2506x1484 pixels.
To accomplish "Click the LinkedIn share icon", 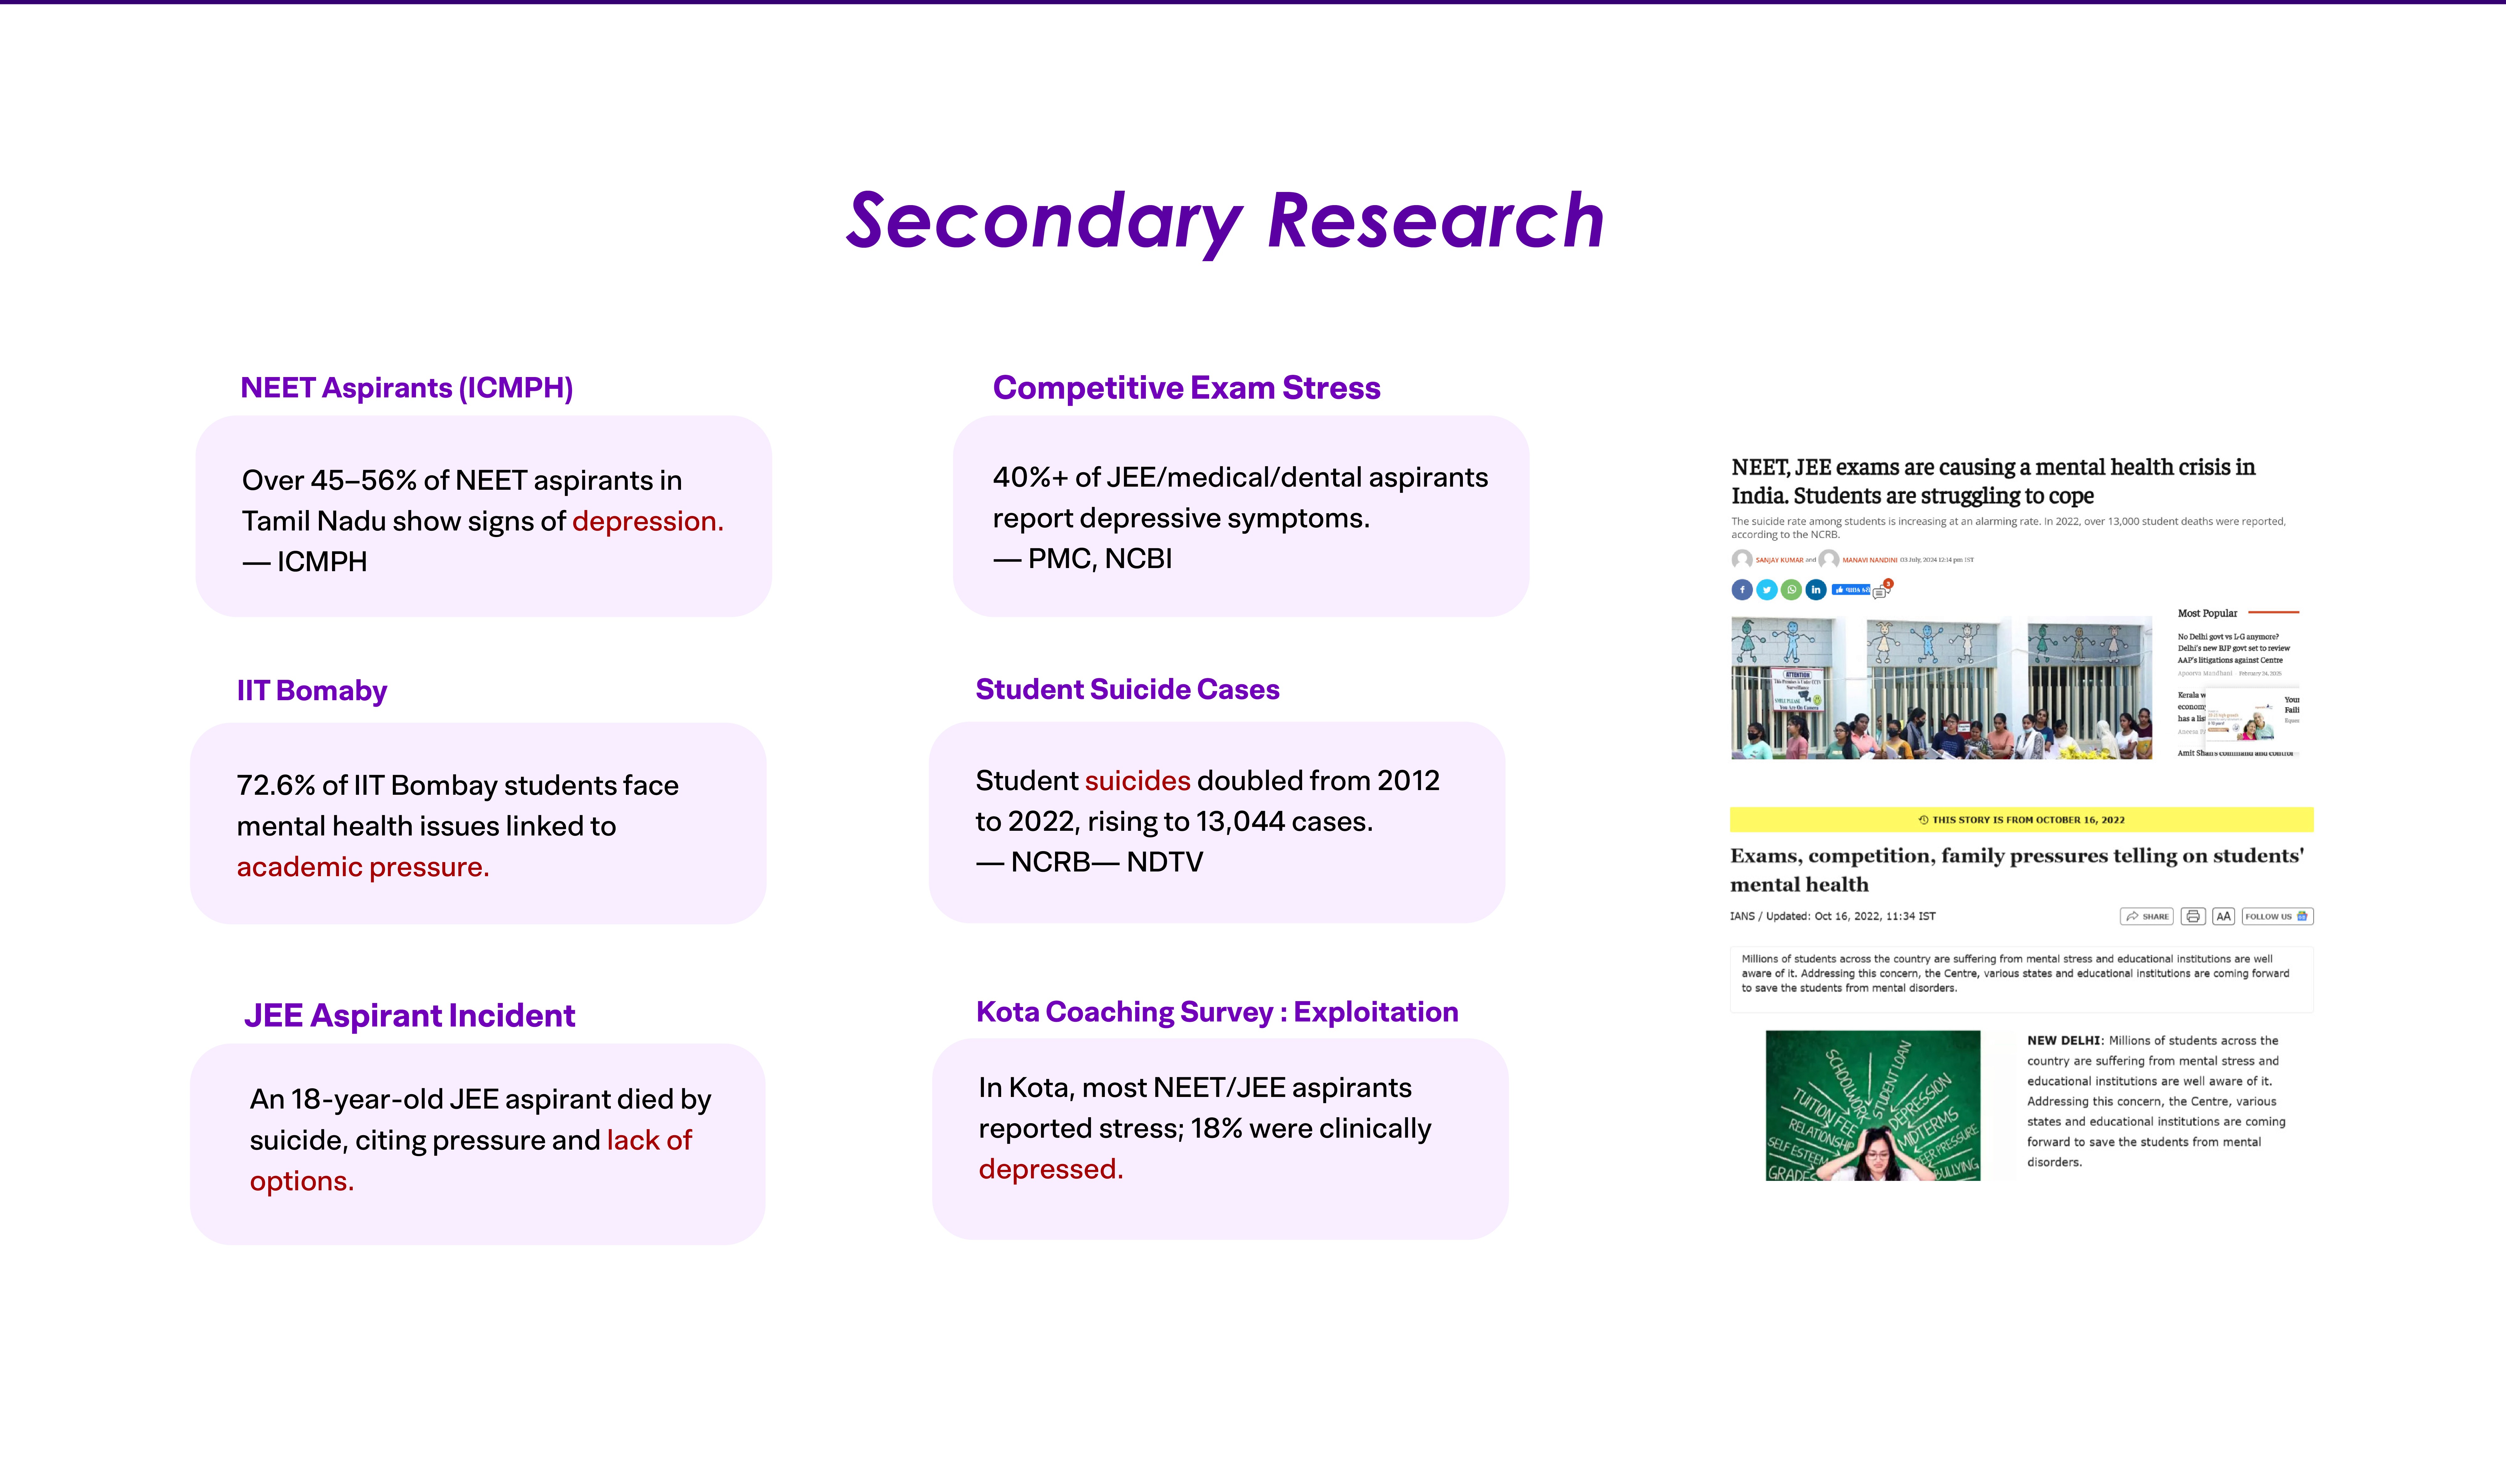I will coord(1816,590).
